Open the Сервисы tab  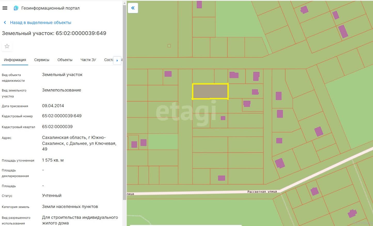pos(42,60)
